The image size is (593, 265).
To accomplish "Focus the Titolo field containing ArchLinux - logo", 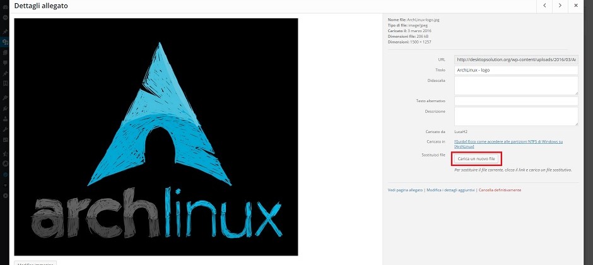I will click(516, 70).
